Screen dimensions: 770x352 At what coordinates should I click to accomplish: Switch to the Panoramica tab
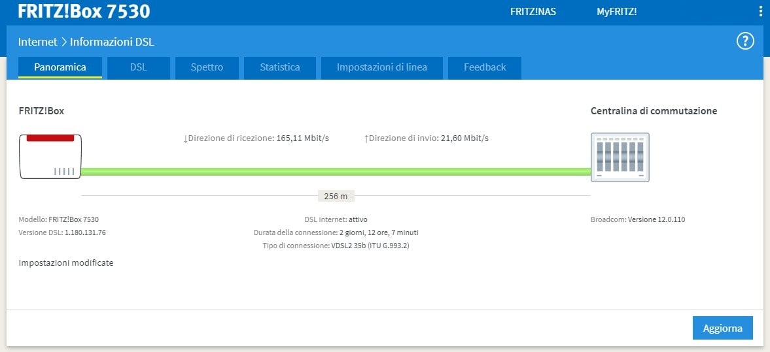pyautogui.click(x=60, y=68)
